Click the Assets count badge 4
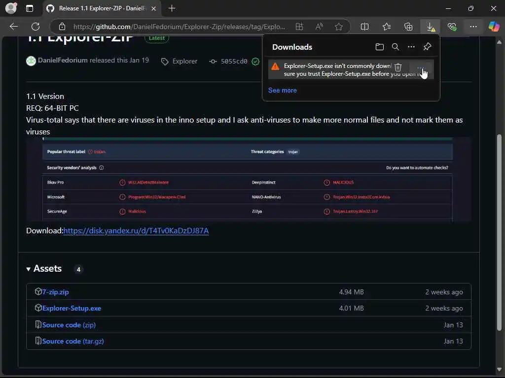The image size is (505, 378). (78, 269)
